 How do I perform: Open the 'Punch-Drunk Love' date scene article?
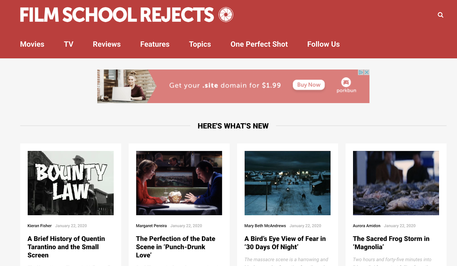175,247
